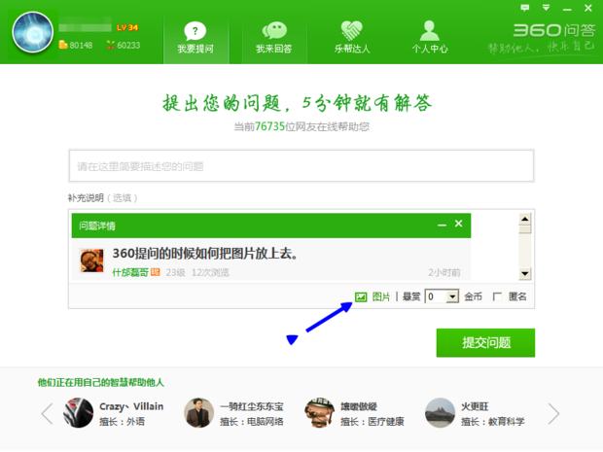Close the 问题详情 panel
Viewport: 603px width, 452px height.
coord(458,224)
